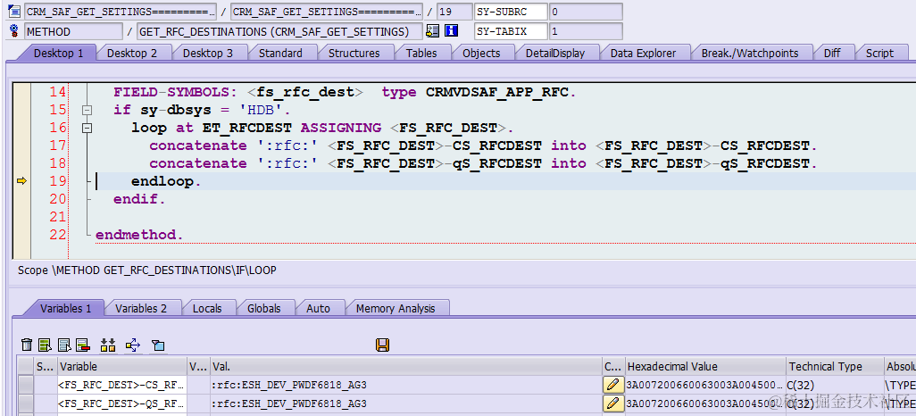Click the Technical Type column header

point(835,366)
